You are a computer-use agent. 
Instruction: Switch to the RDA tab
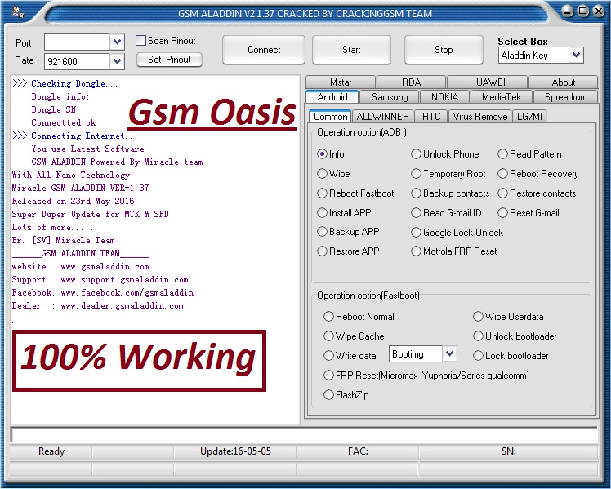411,82
